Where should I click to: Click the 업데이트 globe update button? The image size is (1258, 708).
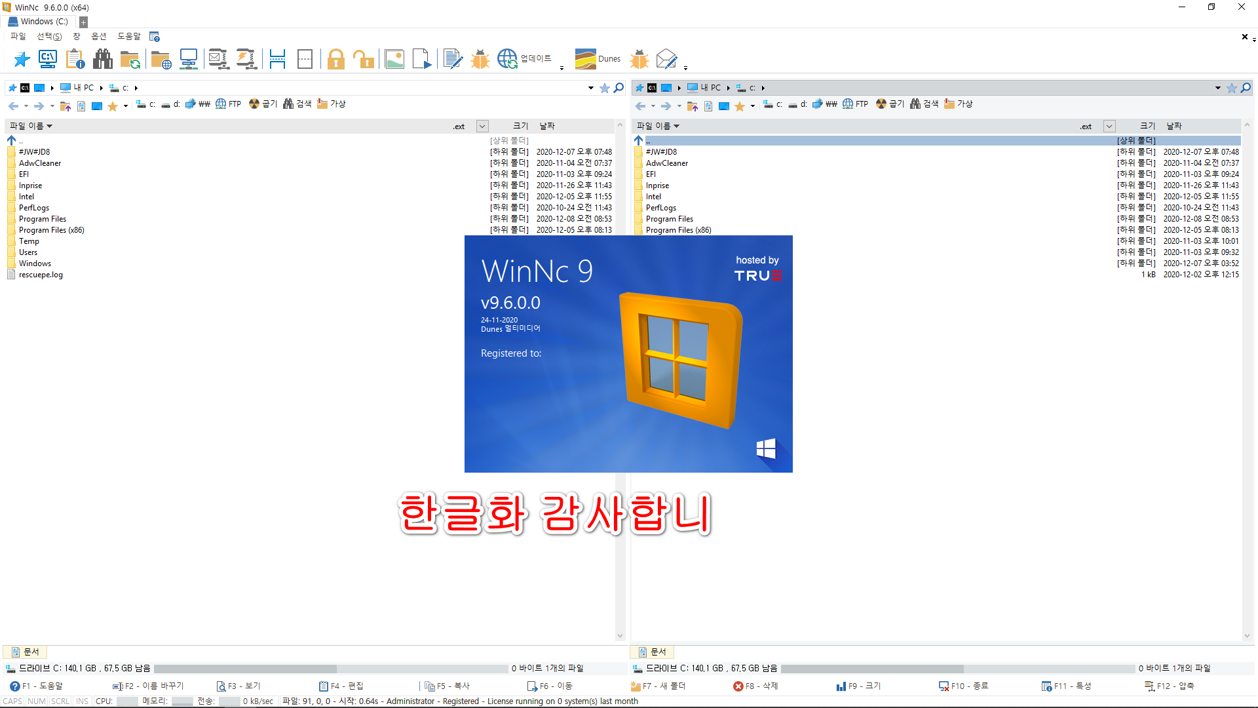[x=525, y=59]
